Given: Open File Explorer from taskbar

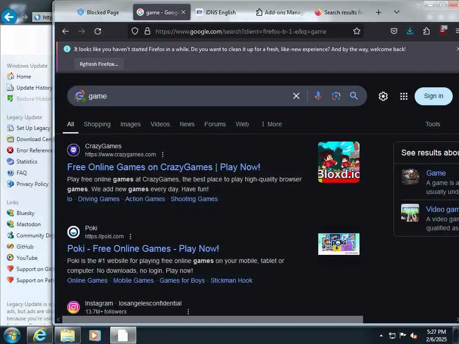Looking at the screenshot, I should [x=68, y=335].
